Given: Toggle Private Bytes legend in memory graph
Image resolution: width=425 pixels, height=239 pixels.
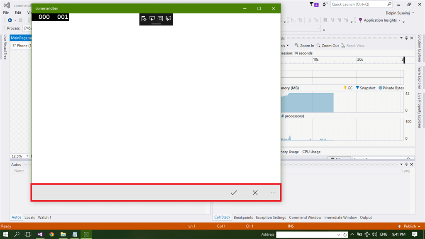Looking at the screenshot, I should (x=391, y=88).
